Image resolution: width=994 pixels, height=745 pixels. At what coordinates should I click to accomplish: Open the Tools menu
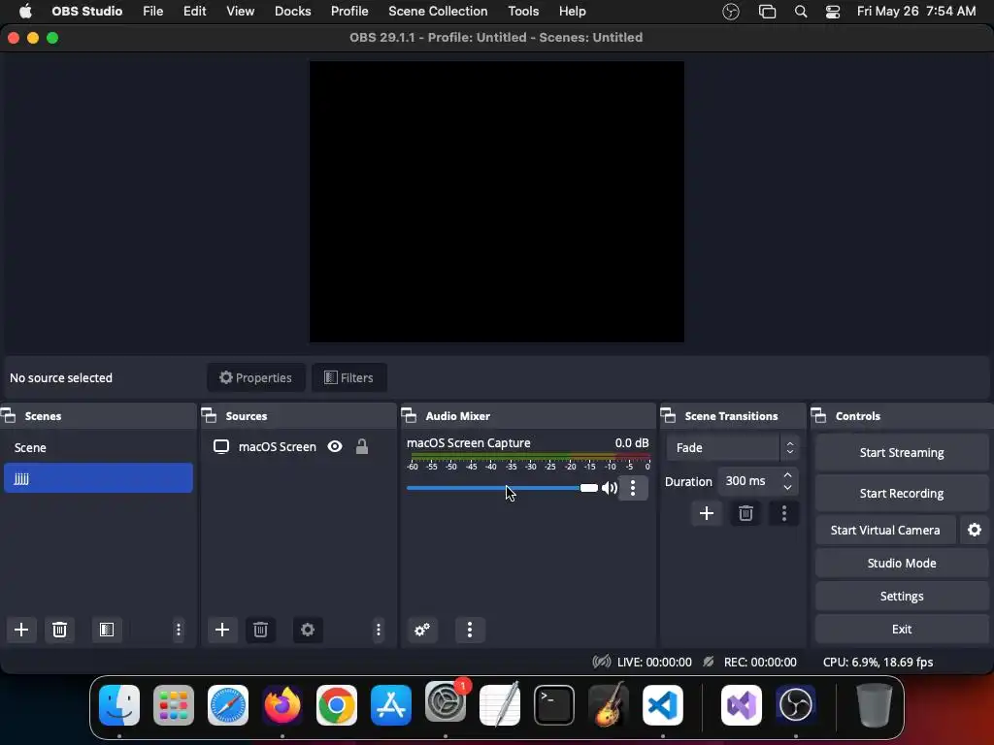(523, 12)
